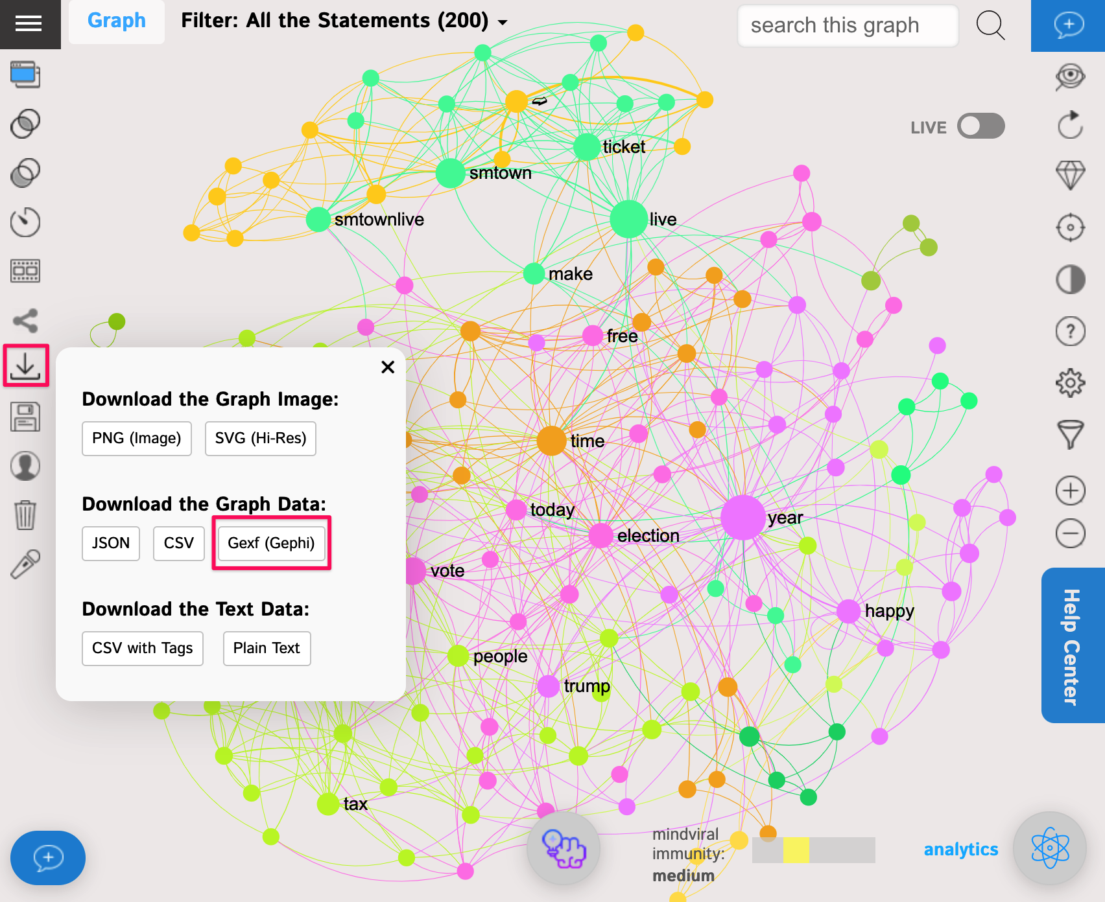Select the 'happy' graph node
This screenshot has height=902, width=1105.
click(x=848, y=611)
